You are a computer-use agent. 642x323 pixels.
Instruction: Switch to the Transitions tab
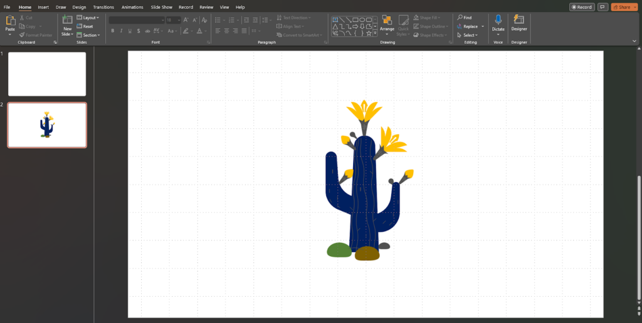[103, 7]
